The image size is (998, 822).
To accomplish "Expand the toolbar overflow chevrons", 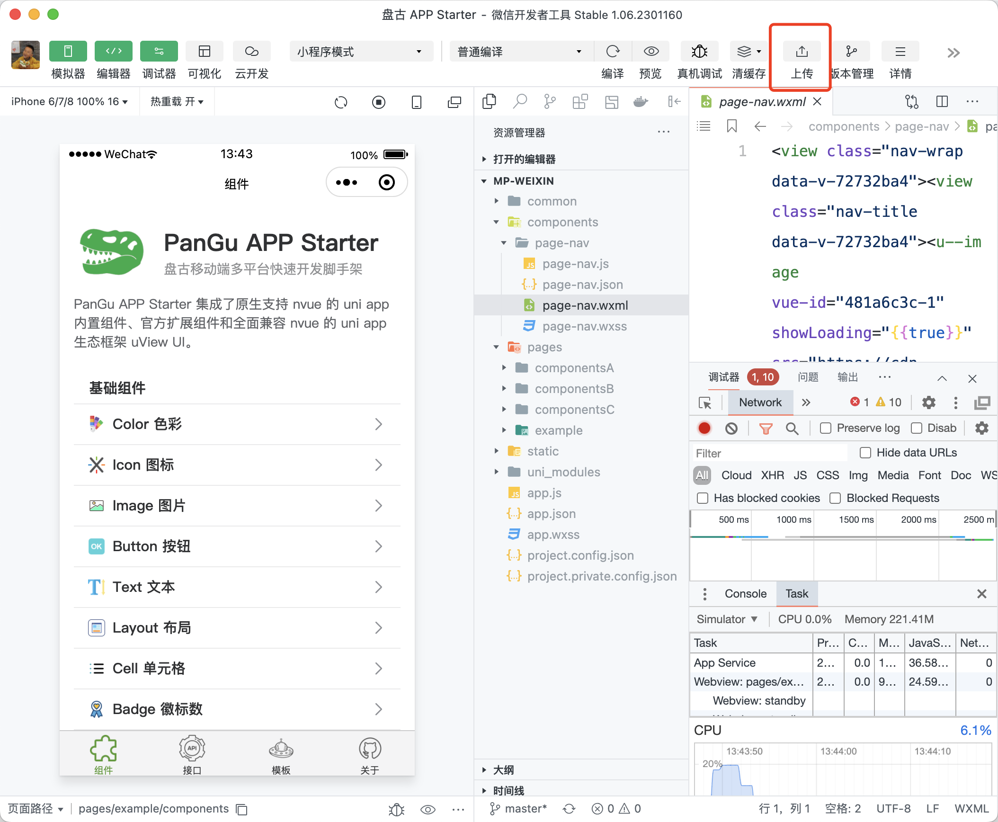I will pos(953,53).
